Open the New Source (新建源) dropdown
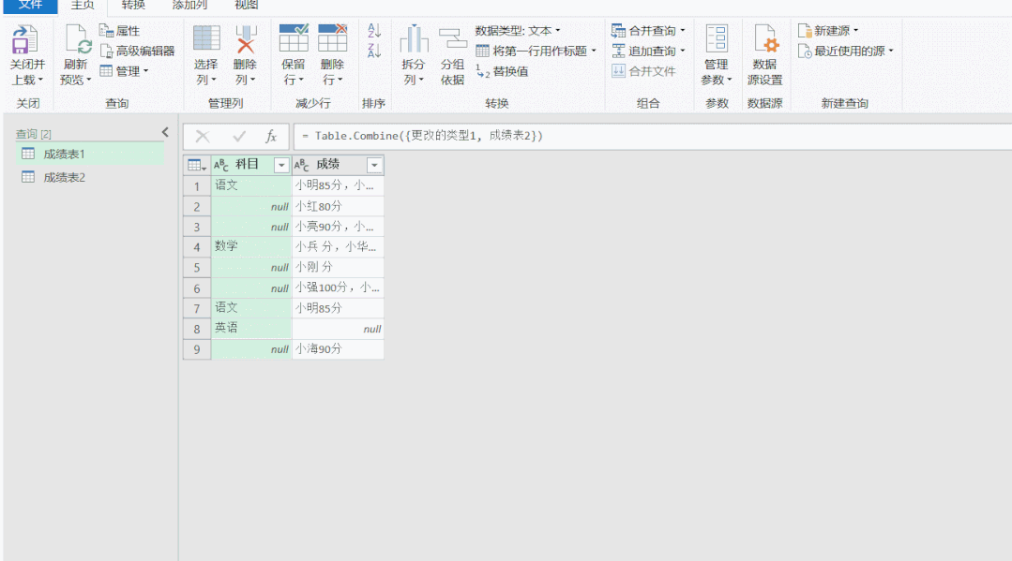Image resolution: width=1012 pixels, height=561 pixels. (828, 30)
